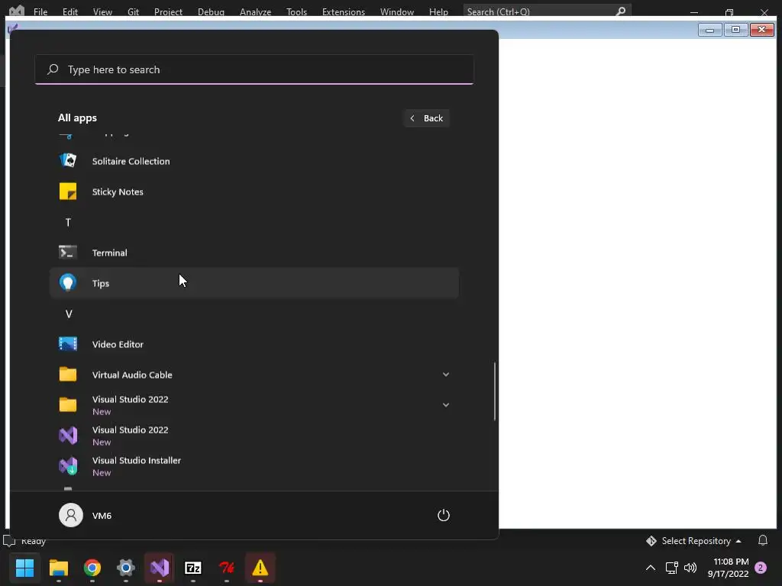Open the Visual Studio Installer icon
Screen dimensions: 782x586
click(x=68, y=466)
